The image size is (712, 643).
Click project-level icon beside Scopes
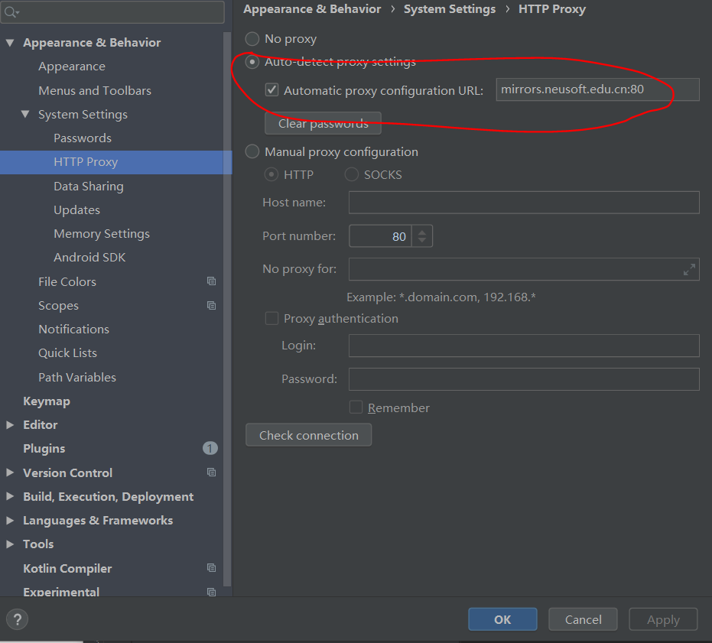pos(211,306)
